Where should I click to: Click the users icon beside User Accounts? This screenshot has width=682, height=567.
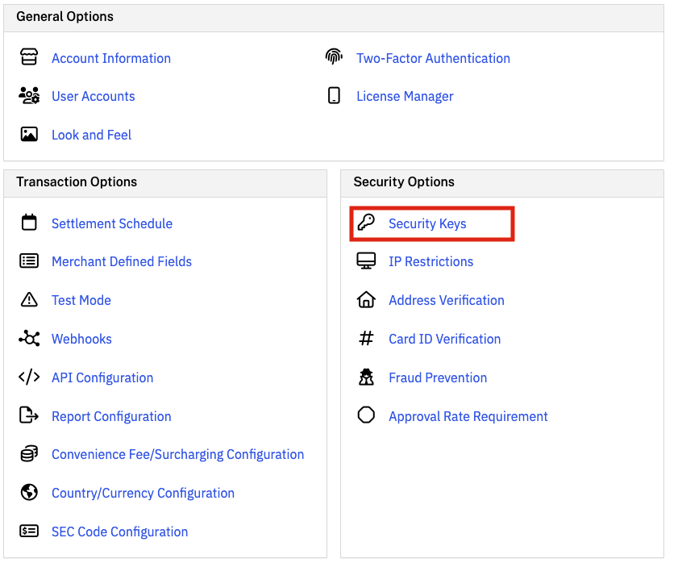pos(29,96)
